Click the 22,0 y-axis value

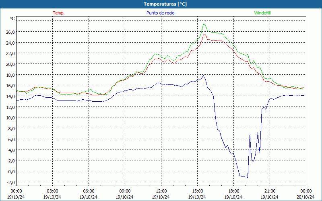pyautogui.click(x=11, y=53)
